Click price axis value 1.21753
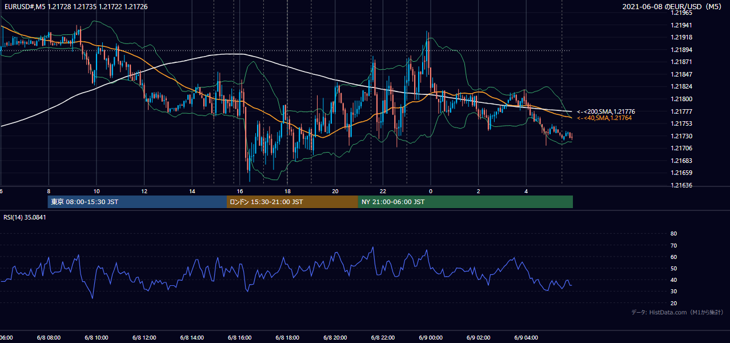 681,123
